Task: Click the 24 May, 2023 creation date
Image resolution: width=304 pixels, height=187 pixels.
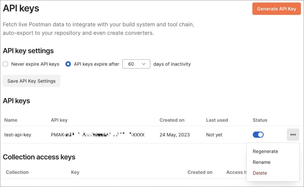Action: coord(175,135)
